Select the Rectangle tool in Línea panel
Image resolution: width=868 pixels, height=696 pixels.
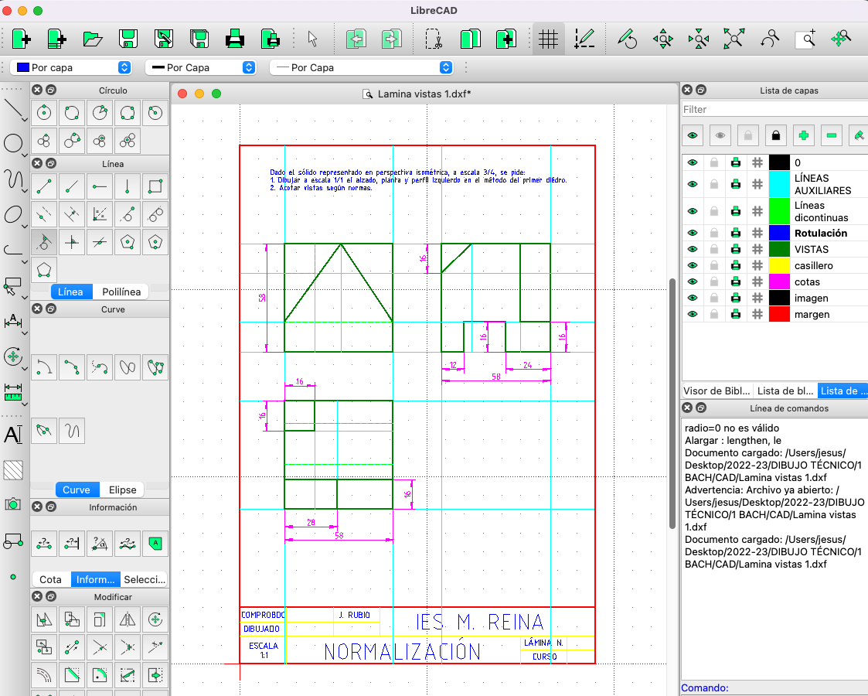click(155, 186)
